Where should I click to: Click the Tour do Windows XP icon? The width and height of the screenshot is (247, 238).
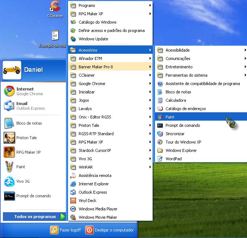(x=160, y=142)
